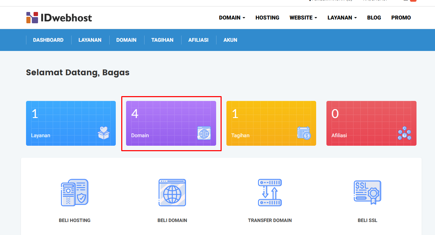This screenshot has width=435, height=235.
Task: Expand the WEBSITE dropdown menu
Action: (303, 17)
